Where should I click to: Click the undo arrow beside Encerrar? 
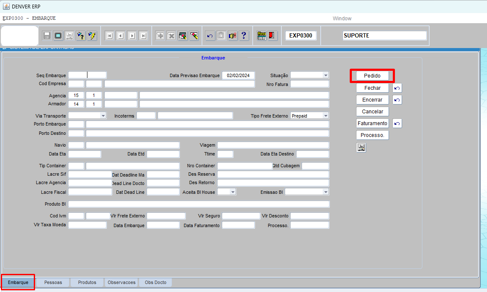(397, 100)
